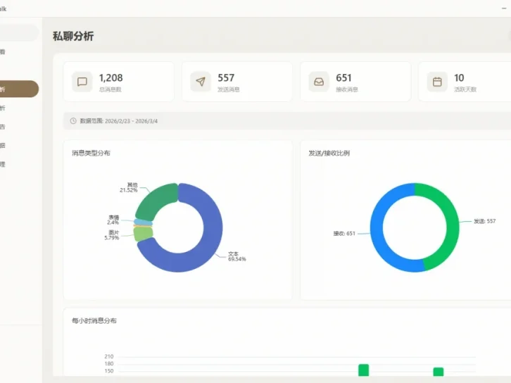Click the 图片 5.79% chart label
This screenshot has width=511, height=383.
[x=112, y=235]
